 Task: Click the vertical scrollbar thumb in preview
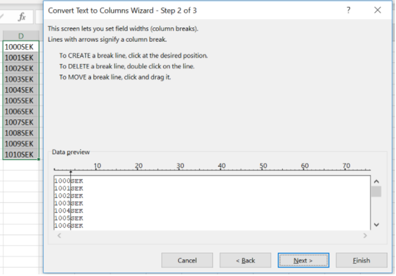[x=376, y=192]
